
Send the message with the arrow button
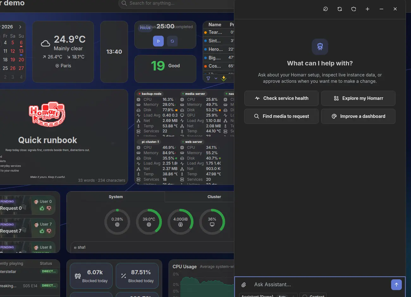click(x=396, y=285)
